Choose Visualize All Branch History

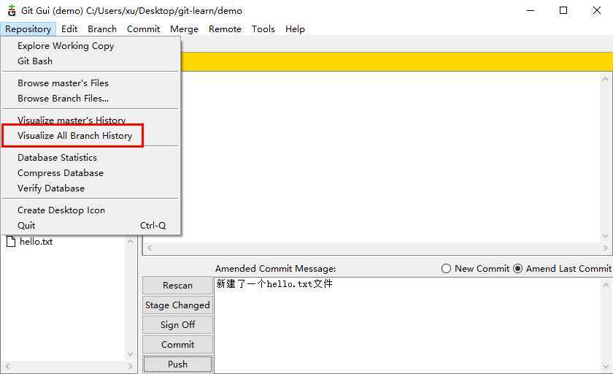(x=90, y=135)
